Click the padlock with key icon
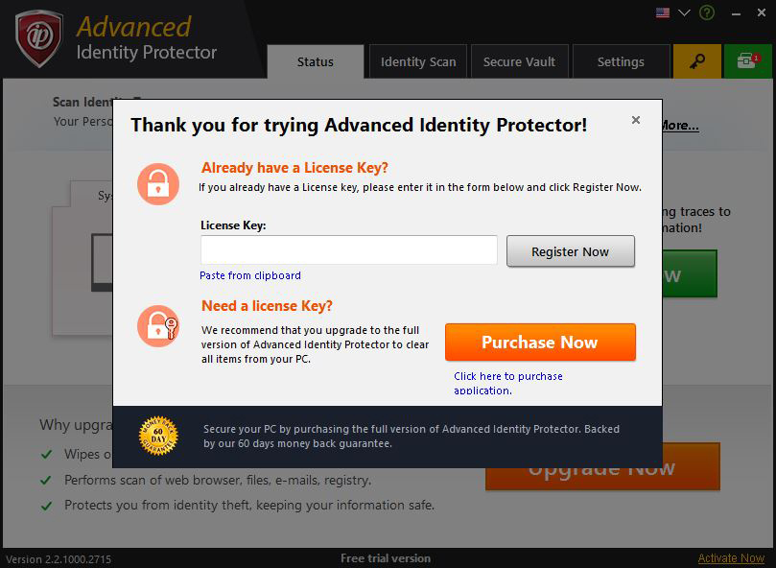 click(x=157, y=326)
